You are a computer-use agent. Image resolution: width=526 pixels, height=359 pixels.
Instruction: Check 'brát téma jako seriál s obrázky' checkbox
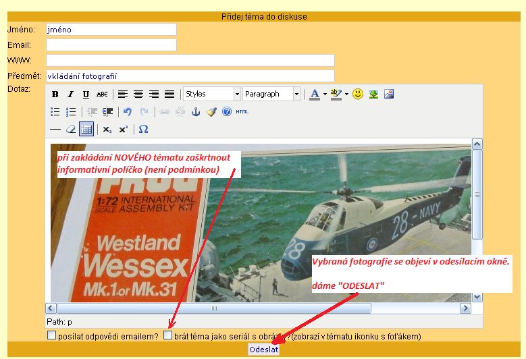167,335
